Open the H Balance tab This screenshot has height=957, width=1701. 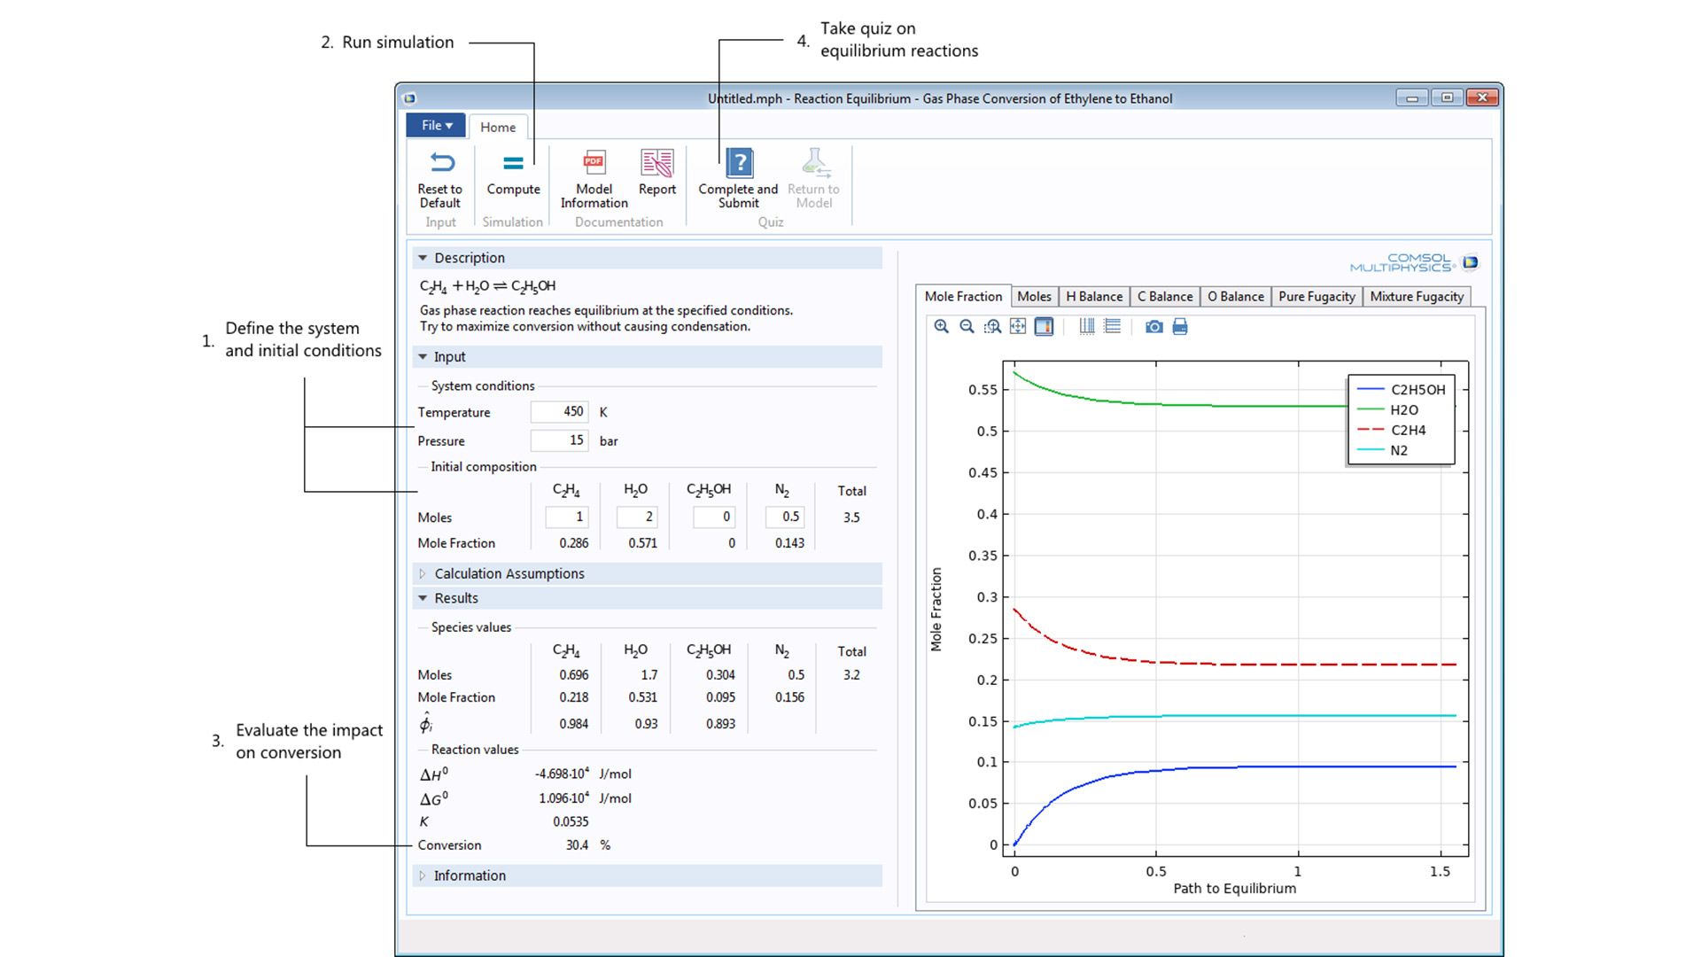(x=1093, y=297)
